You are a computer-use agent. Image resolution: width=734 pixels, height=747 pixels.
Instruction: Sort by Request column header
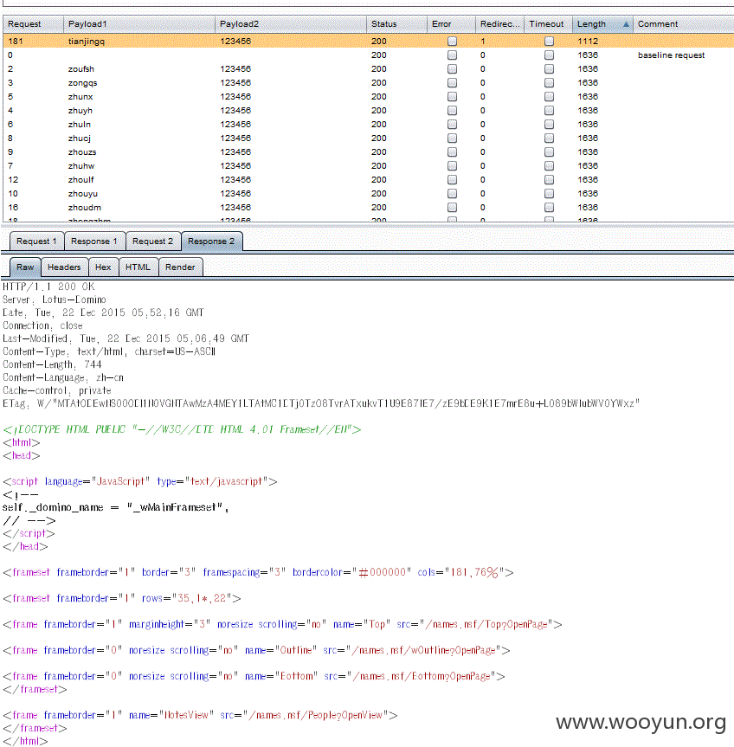pos(34,24)
